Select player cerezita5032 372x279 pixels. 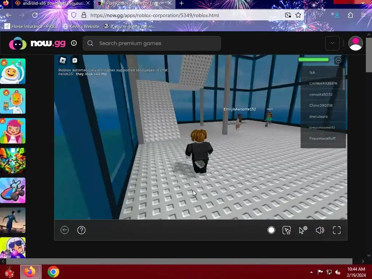pyautogui.click(x=323, y=94)
